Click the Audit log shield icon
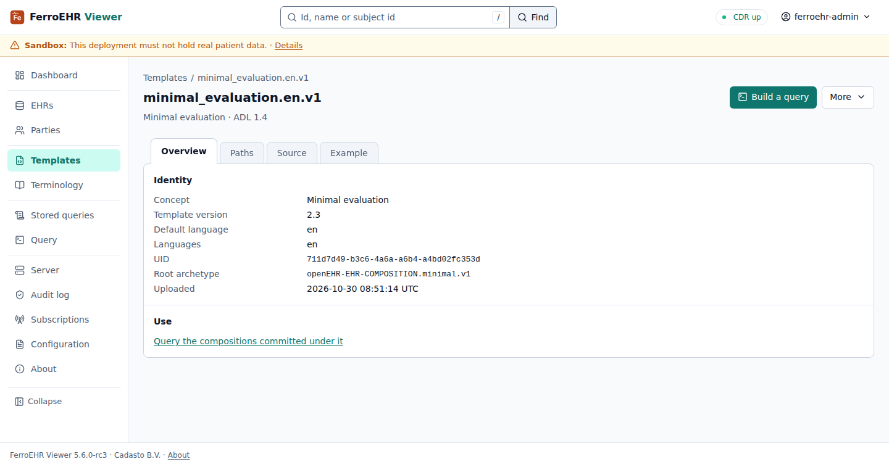Screen dimensions: 889x467 click(x=20, y=295)
